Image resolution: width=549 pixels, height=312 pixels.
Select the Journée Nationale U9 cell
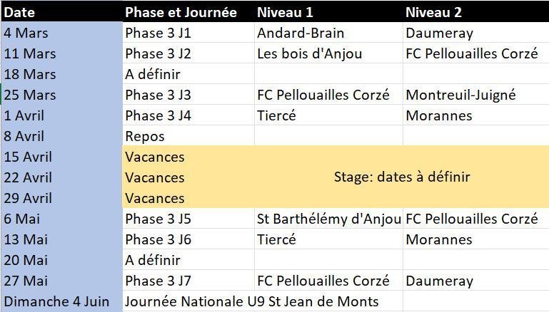click(251, 301)
